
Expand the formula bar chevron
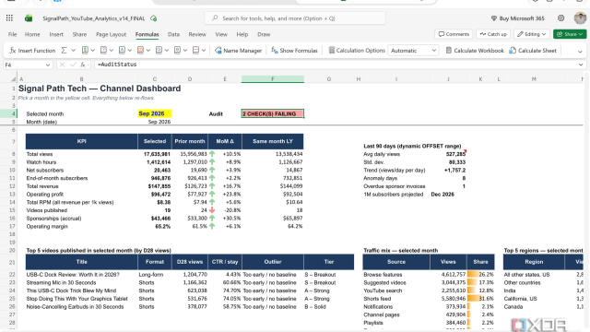coord(581,65)
